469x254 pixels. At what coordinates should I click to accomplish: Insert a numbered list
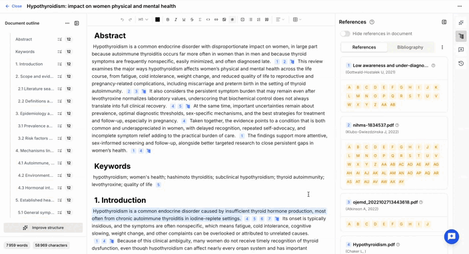tap(258, 20)
